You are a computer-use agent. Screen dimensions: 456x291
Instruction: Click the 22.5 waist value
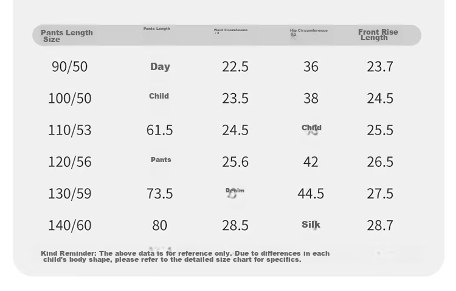click(x=235, y=67)
